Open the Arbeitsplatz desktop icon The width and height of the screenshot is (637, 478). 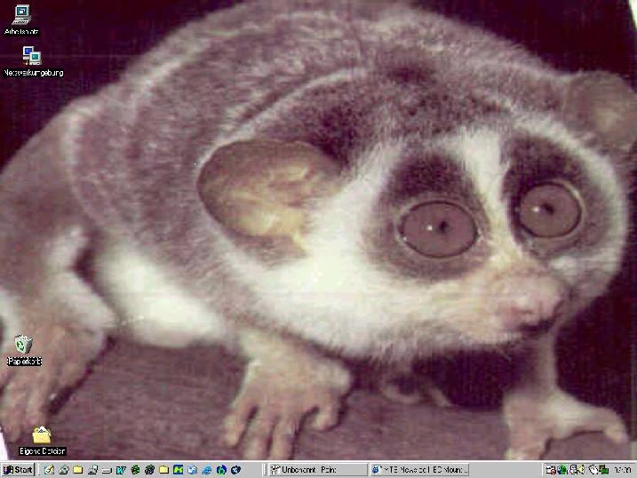pos(21,13)
